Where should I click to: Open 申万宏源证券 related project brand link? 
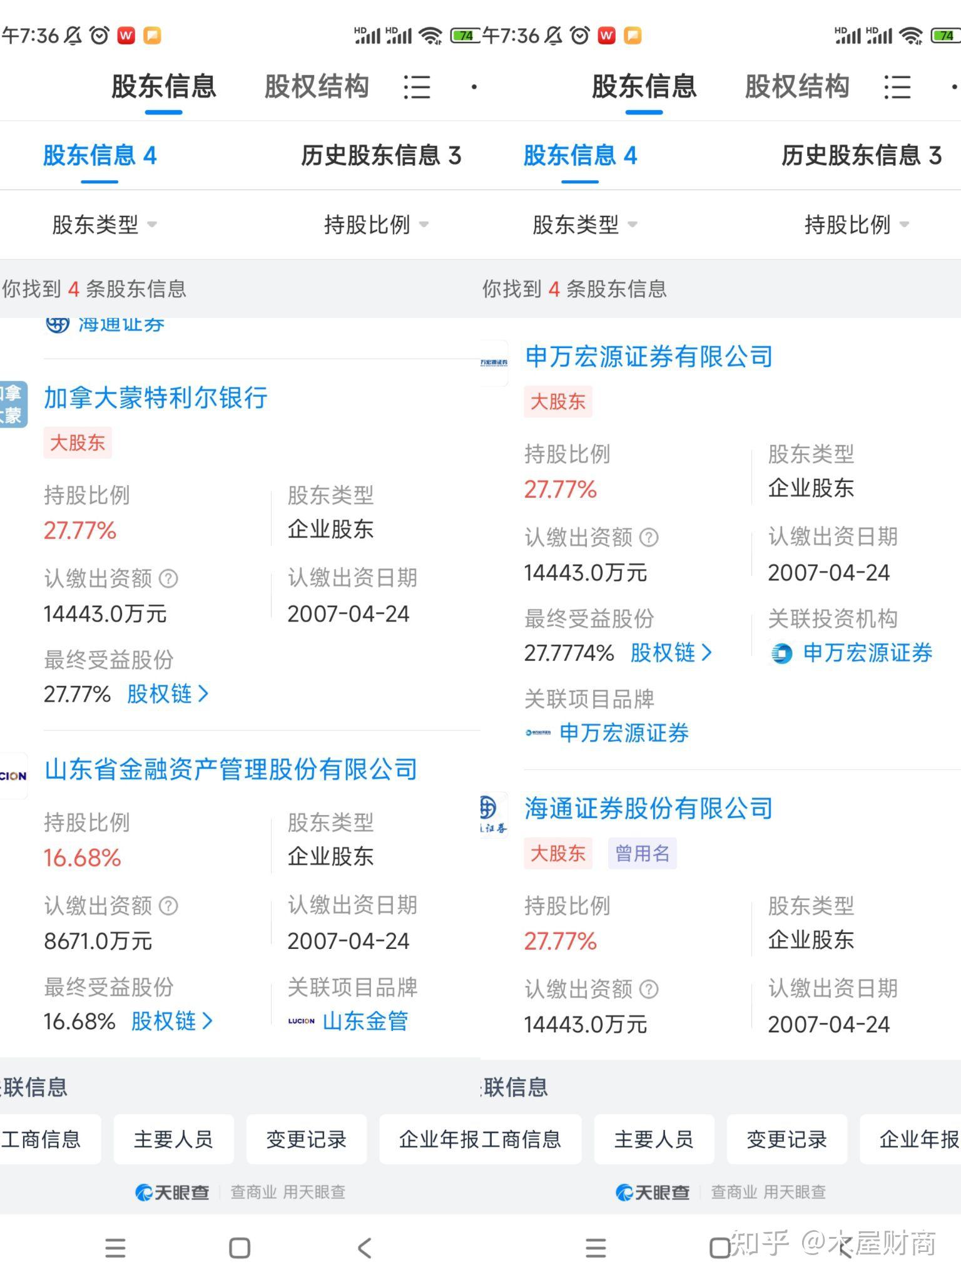[x=624, y=732]
